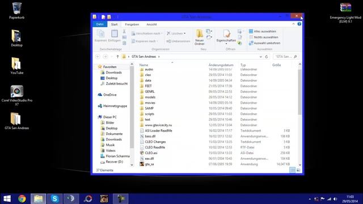The image size is (363, 204).
Task: Click navigation pane scrollbar down arrow
Action: pyautogui.click(x=132, y=165)
